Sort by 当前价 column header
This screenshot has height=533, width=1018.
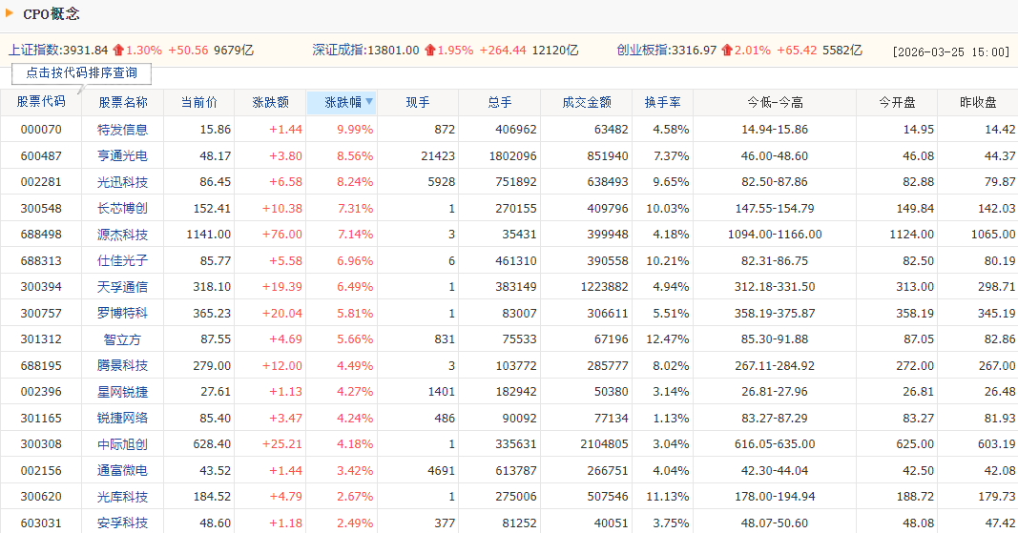pos(198,102)
